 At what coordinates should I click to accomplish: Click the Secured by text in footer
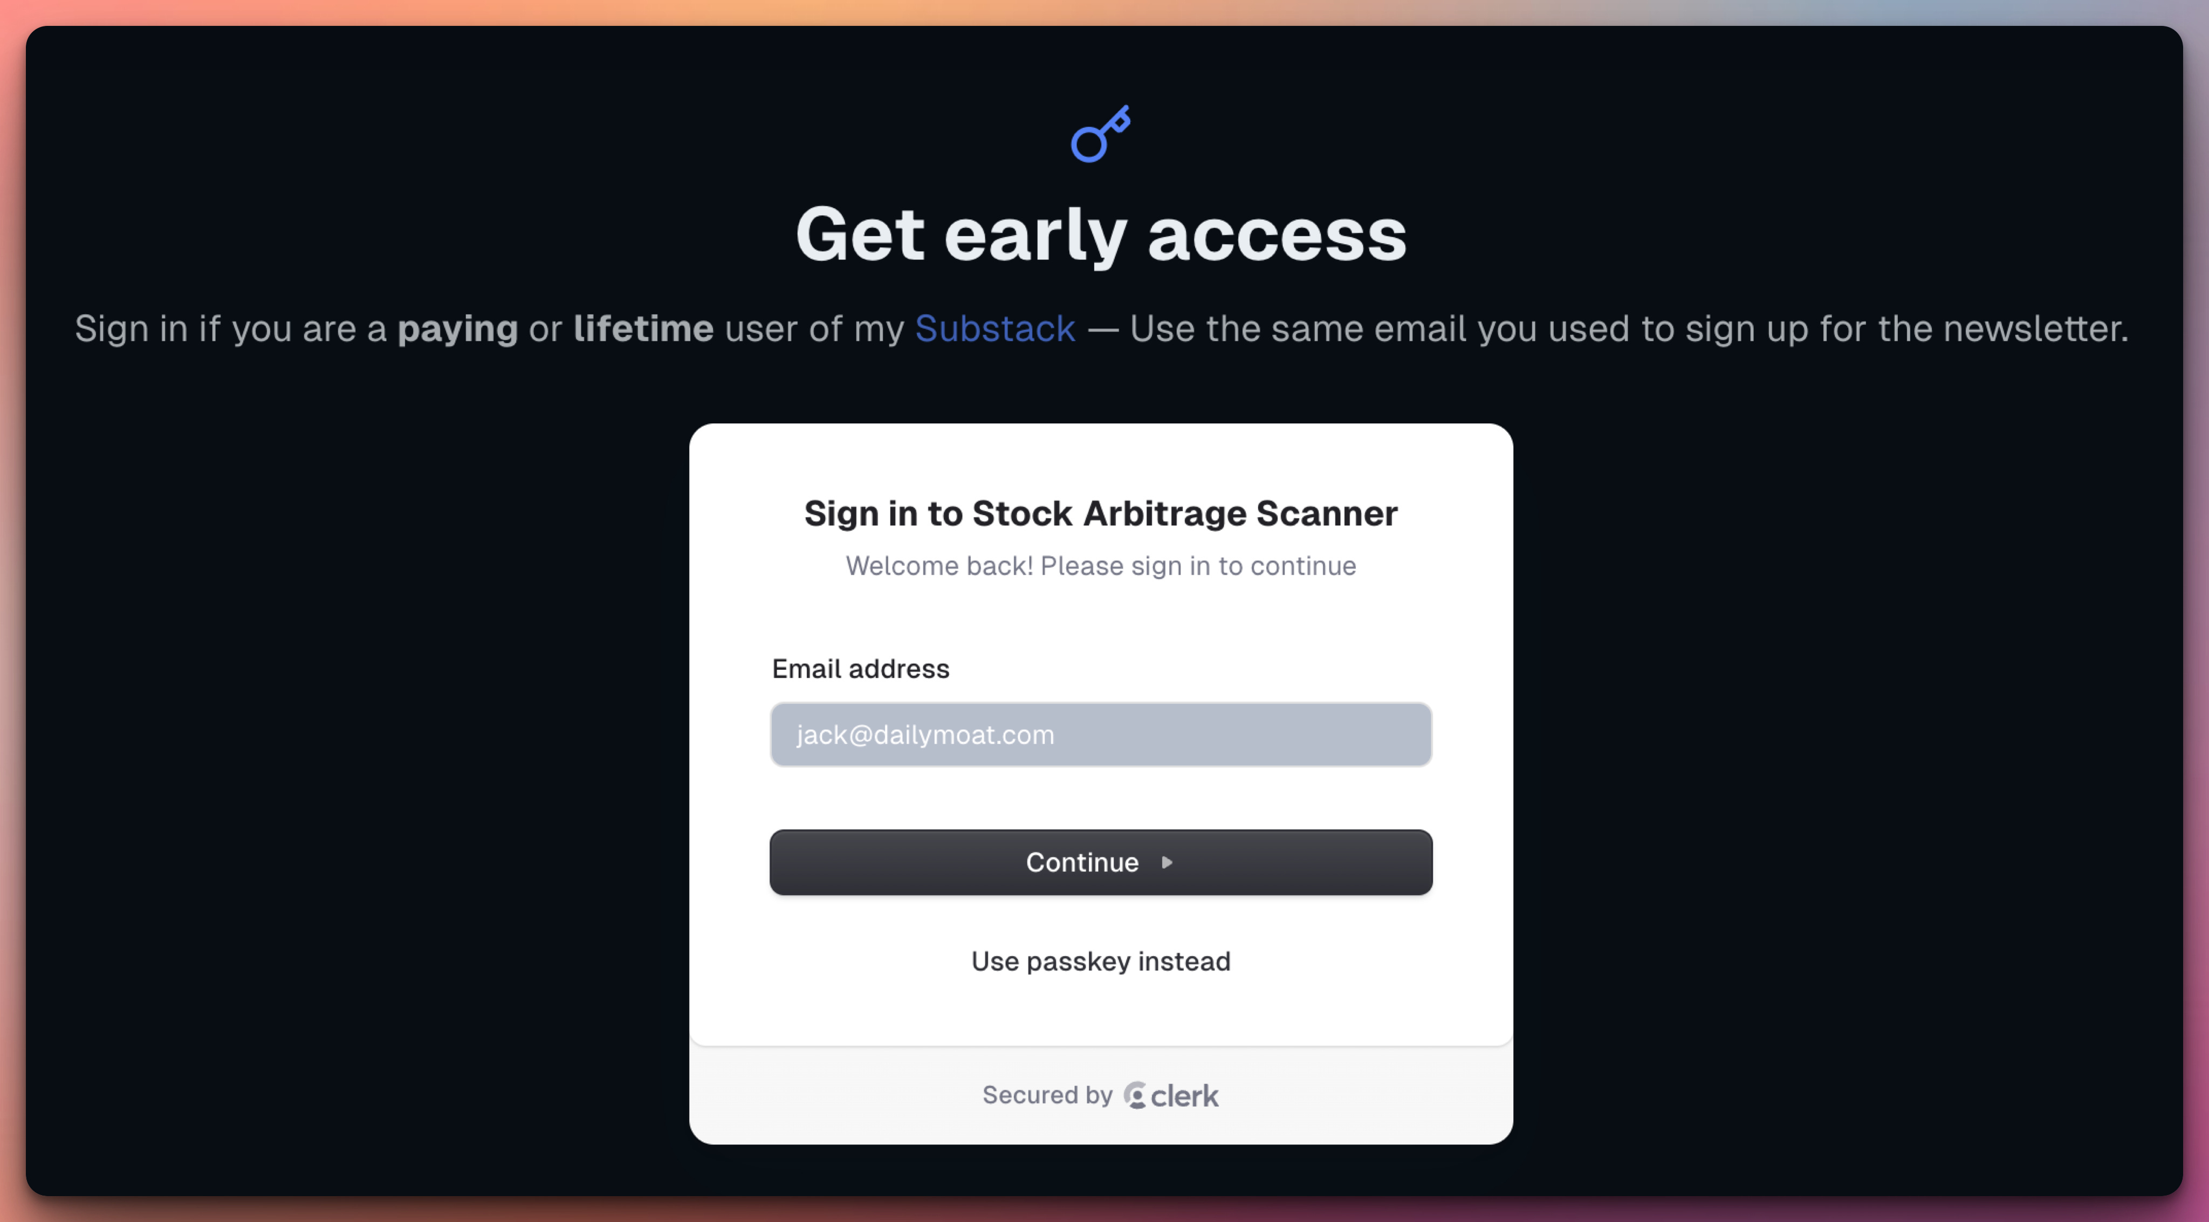pyautogui.click(x=1047, y=1095)
